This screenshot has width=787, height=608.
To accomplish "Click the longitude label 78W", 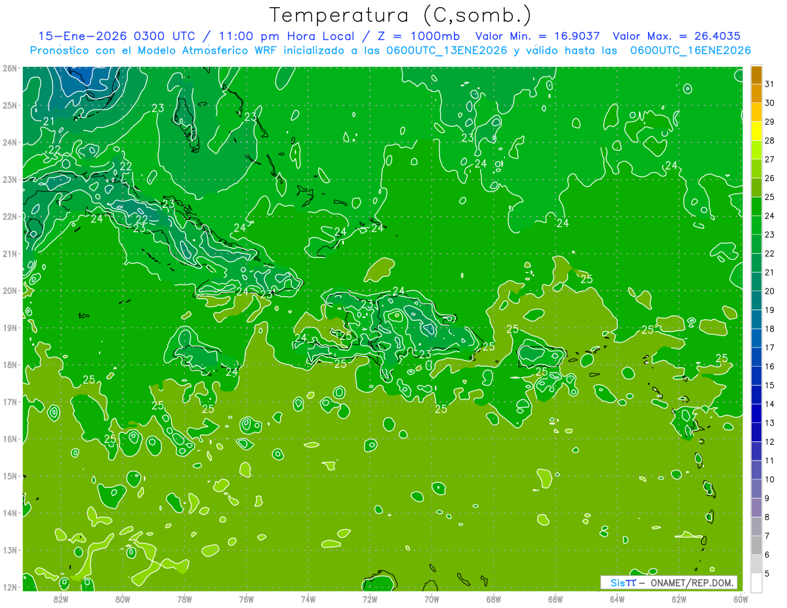I will tap(184, 598).
